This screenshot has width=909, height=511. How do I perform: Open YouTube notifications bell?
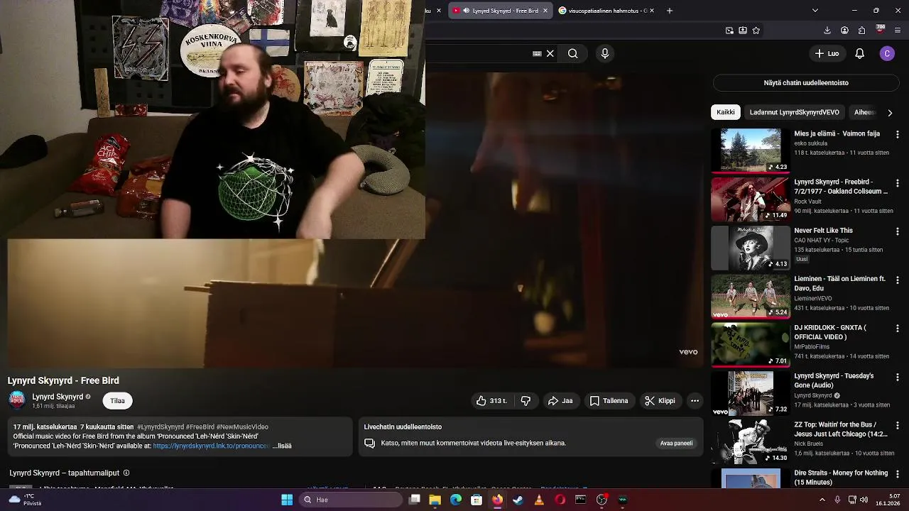[859, 53]
